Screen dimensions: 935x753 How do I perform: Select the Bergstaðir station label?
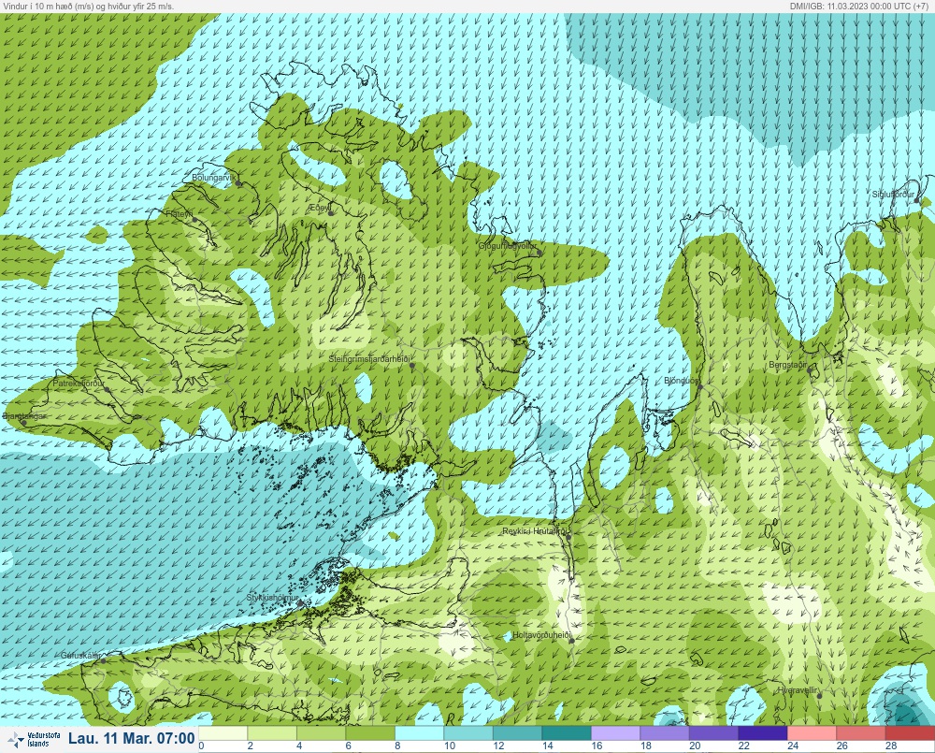[787, 364]
